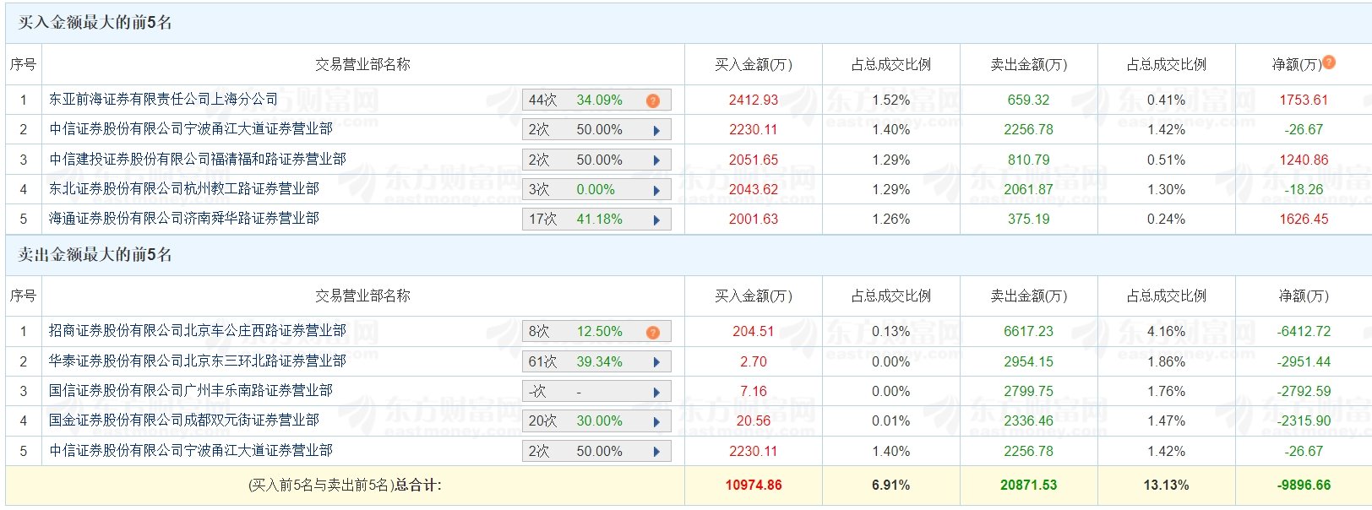Click net amount 1626.45
Screen dimensions: 1372x510
pyautogui.click(x=1304, y=219)
